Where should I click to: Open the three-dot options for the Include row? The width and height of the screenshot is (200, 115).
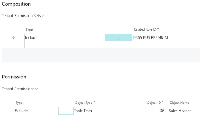pyautogui.click(x=119, y=38)
